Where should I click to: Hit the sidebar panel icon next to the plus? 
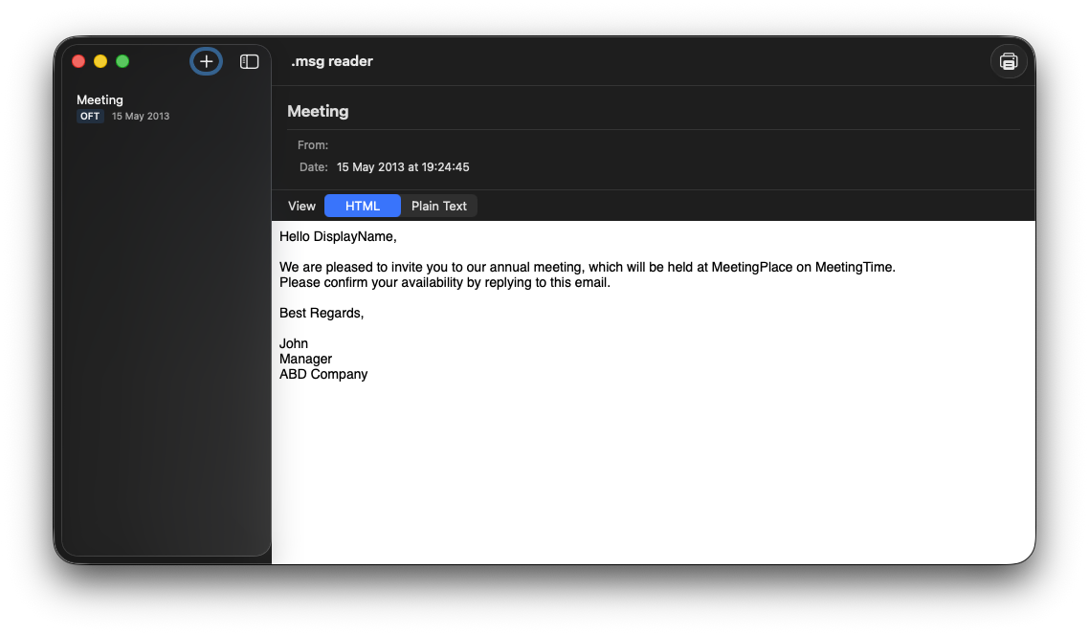pyautogui.click(x=249, y=60)
